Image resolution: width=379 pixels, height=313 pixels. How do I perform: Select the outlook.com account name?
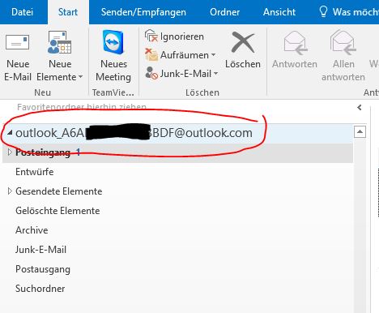(x=134, y=133)
